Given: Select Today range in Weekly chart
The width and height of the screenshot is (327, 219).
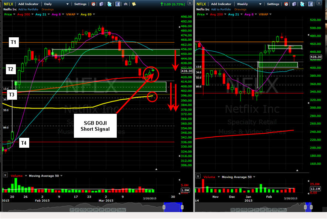Looking at the screenshot, I should coord(282,210).
